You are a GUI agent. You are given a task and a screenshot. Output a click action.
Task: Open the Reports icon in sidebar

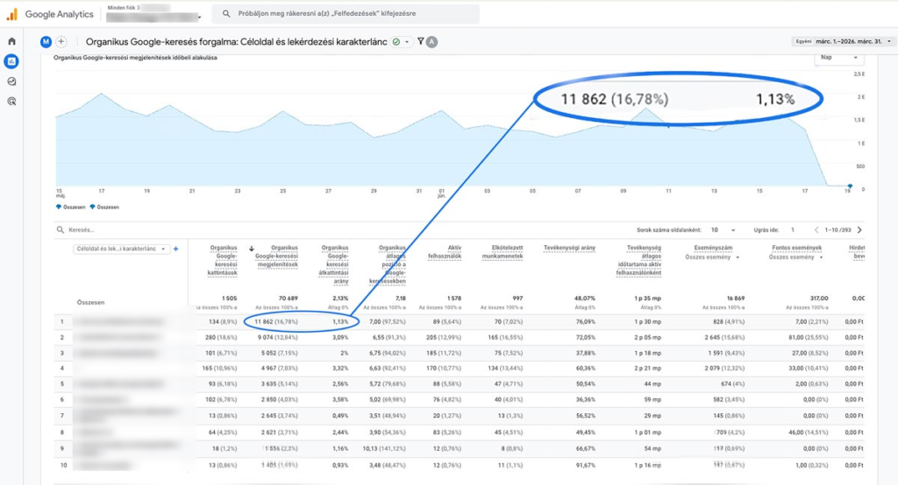coord(11,61)
